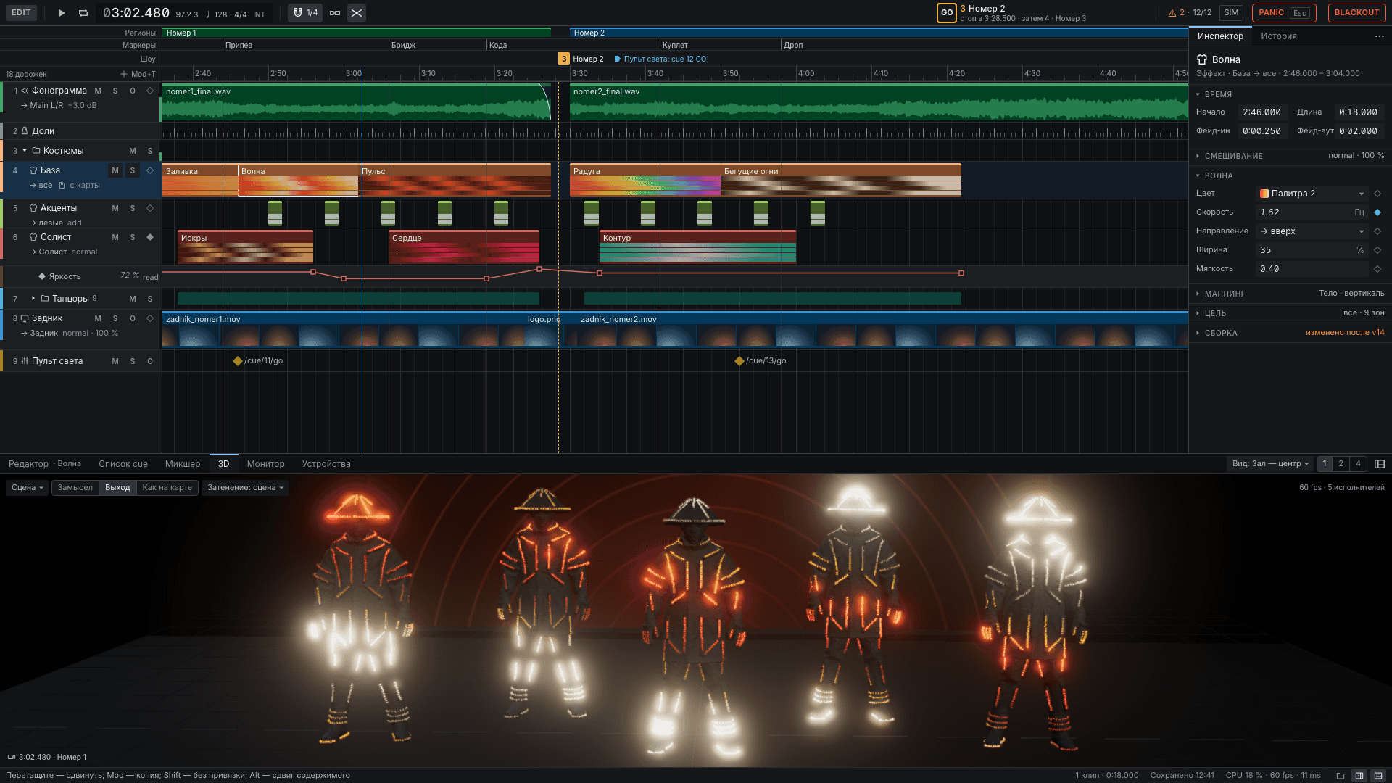This screenshot has height=783, width=1392.
Task: Open the Цвет Палитра 2 dropdown
Action: pos(1312,194)
